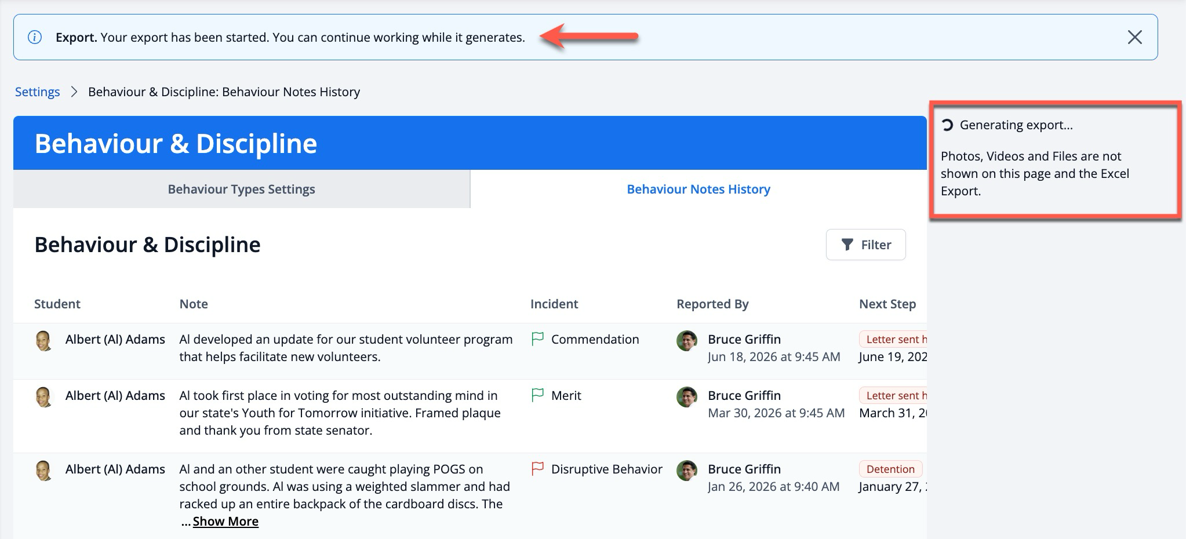Image resolution: width=1186 pixels, height=539 pixels.
Task: Click the Detention next step badge
Action: (890, 469)
